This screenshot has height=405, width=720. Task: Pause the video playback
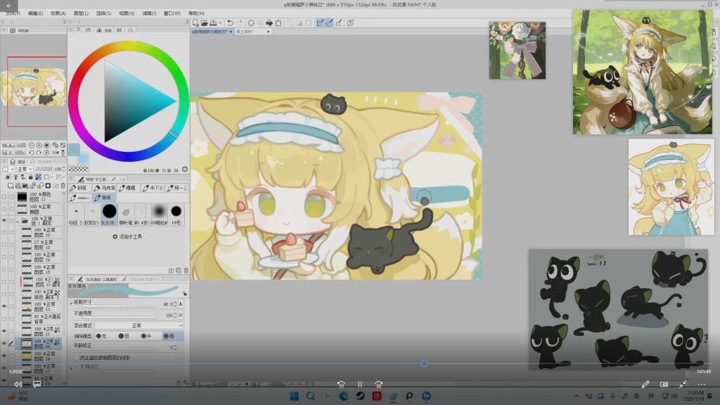360,385
